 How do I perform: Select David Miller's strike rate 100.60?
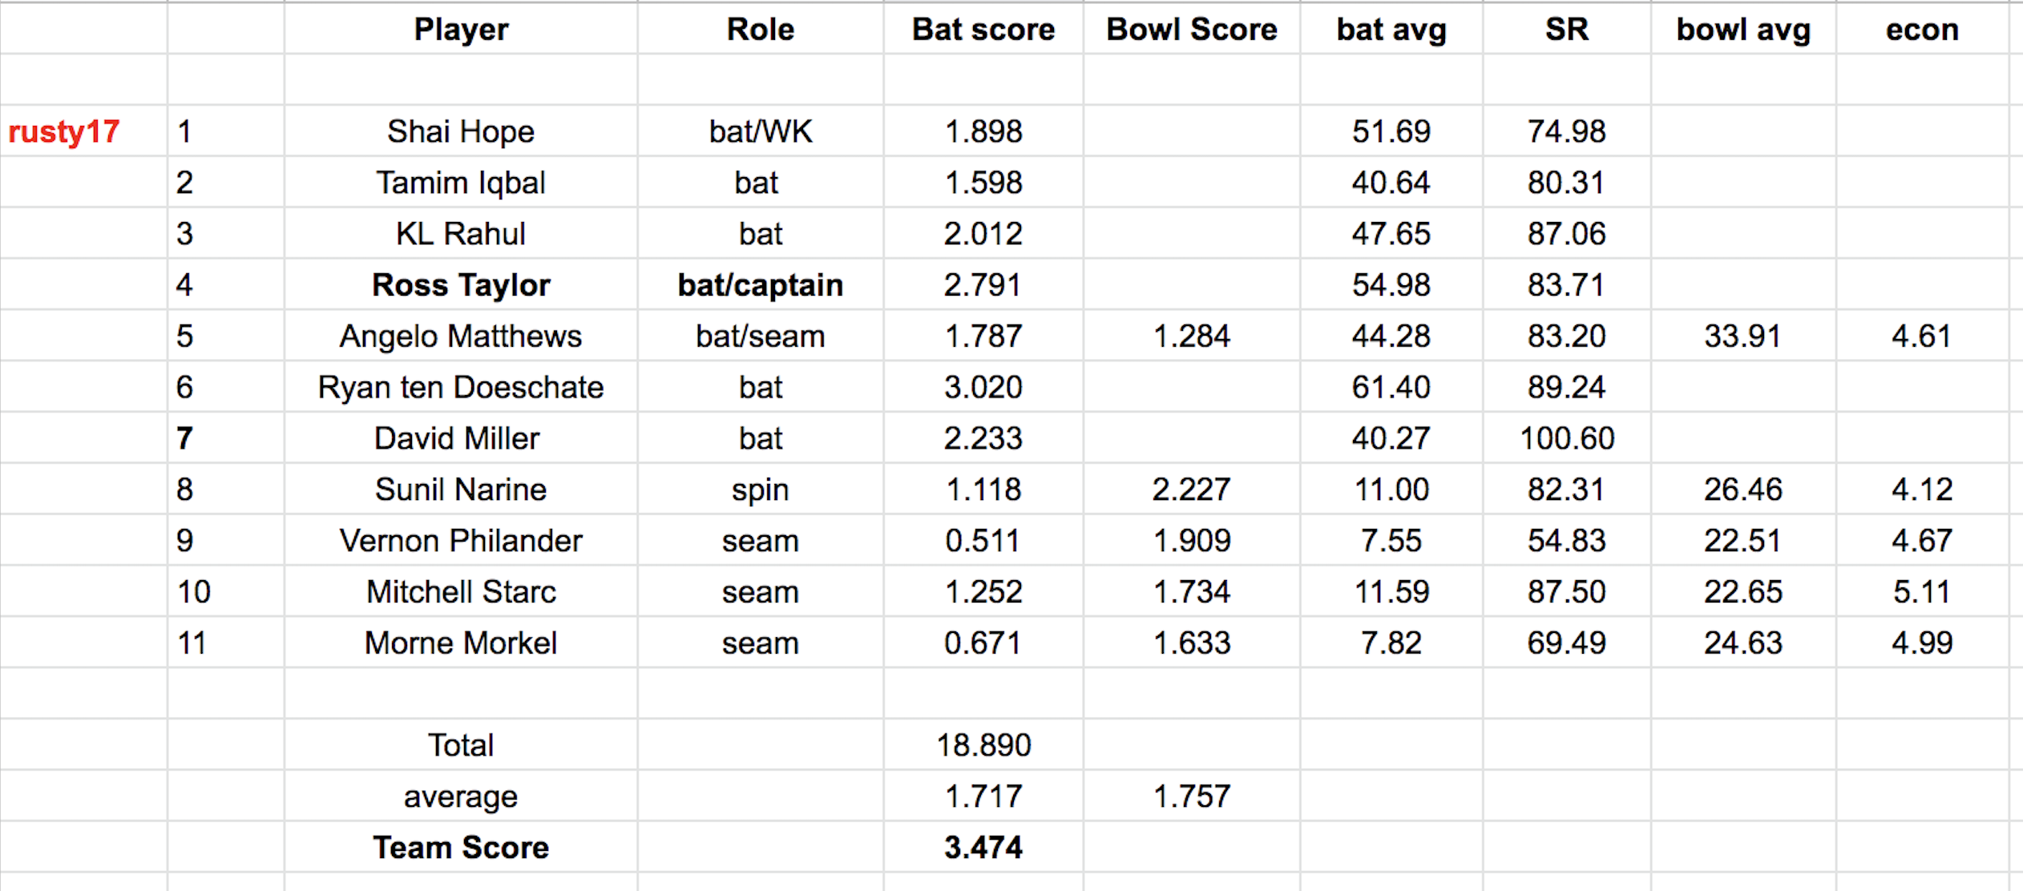click(1566, 439)
